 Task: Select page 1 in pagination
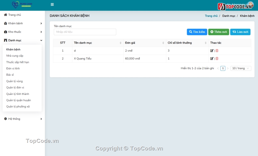click(223, 68)
